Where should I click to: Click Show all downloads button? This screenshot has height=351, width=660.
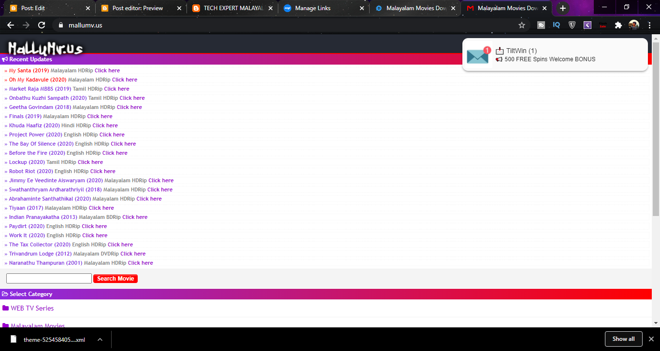coord(623,339)
